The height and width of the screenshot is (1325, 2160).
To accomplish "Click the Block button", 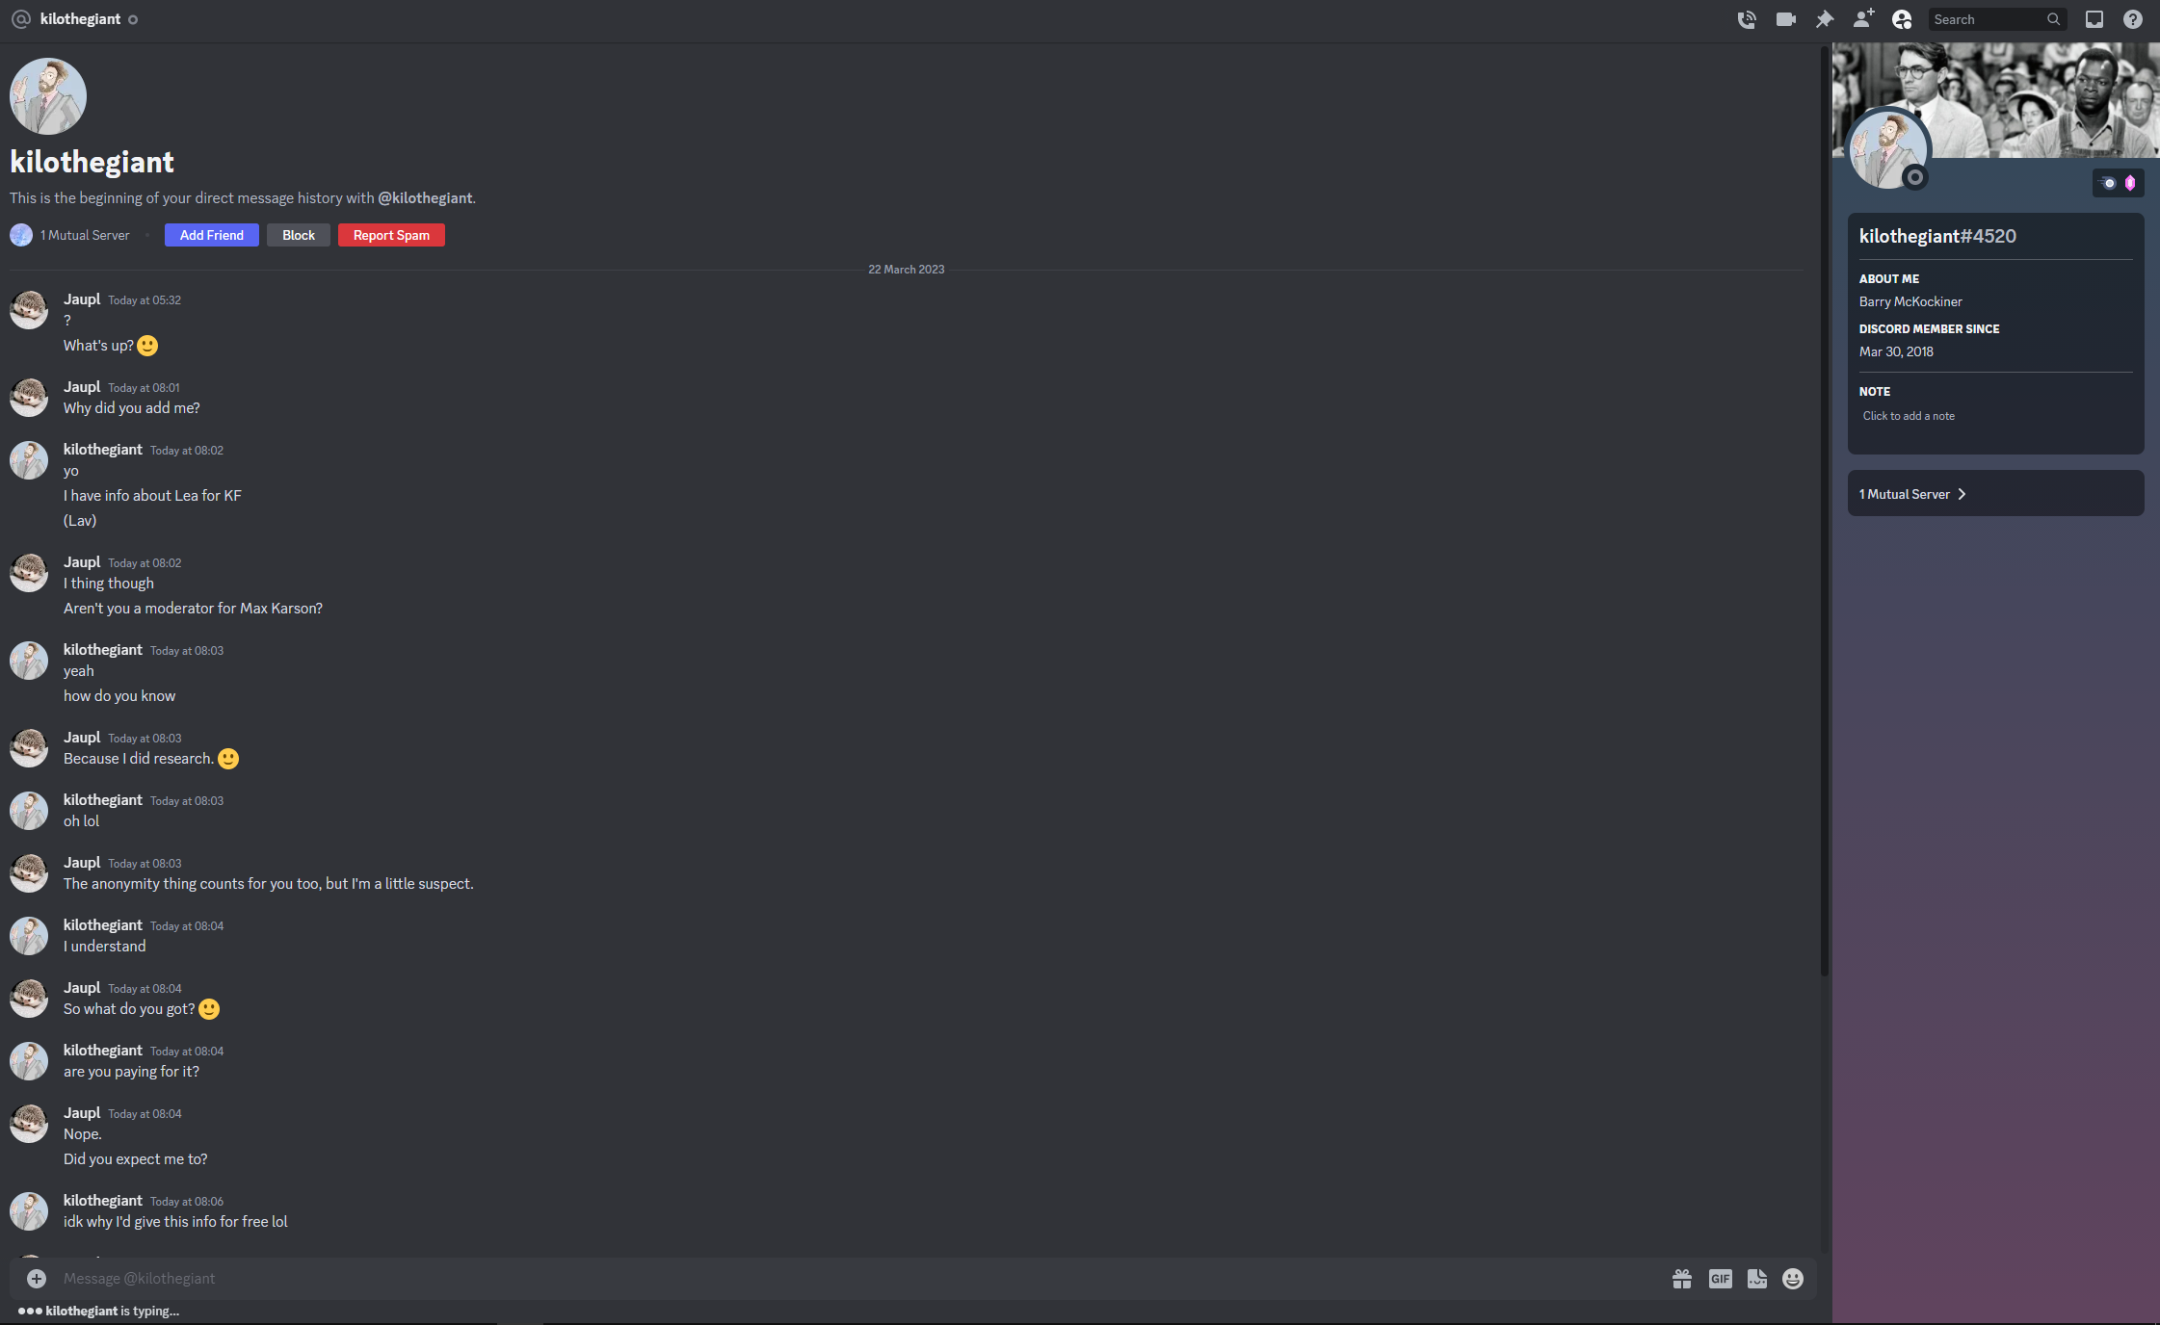I will click(299, 235).
